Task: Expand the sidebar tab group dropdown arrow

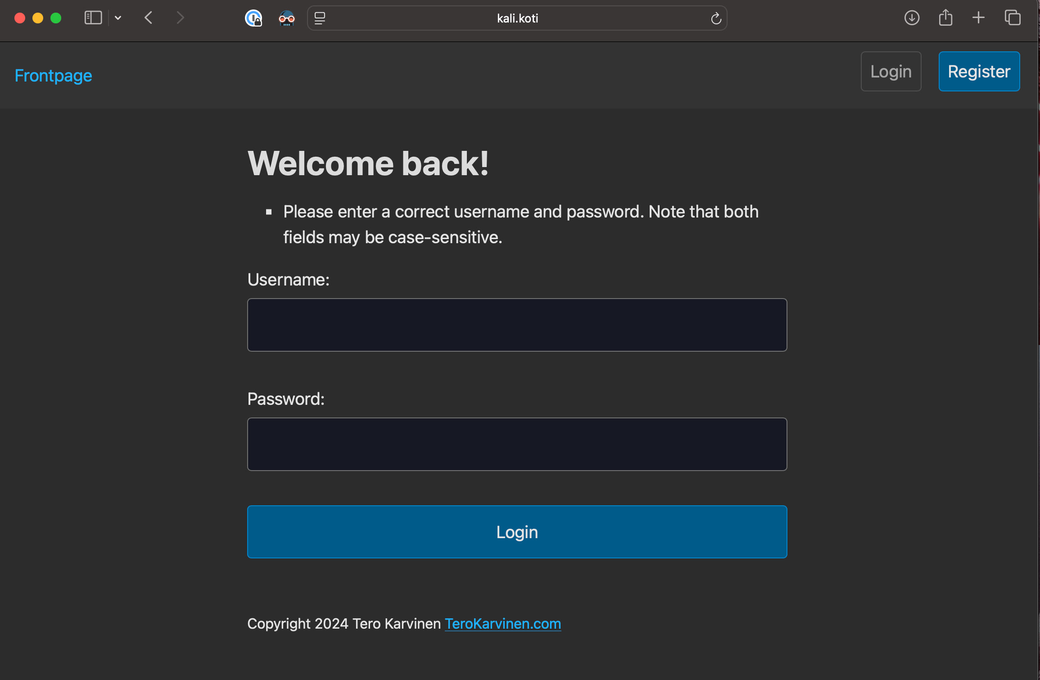Action: [x=118, y=18]
